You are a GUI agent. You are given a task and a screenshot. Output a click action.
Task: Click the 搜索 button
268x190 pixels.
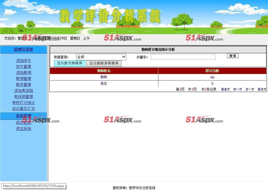tap(233, 56)
